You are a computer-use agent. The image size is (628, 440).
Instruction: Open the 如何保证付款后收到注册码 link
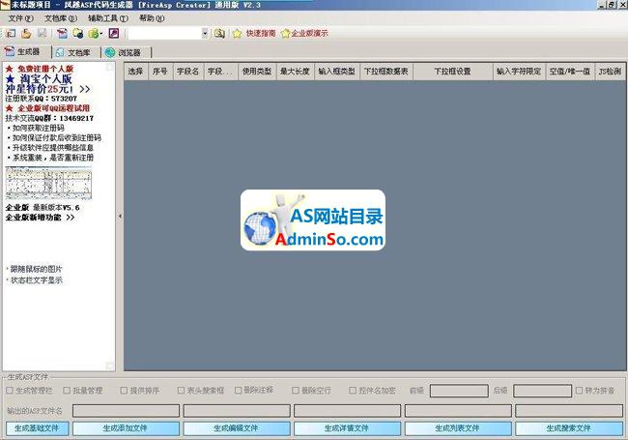click(x=56, y=138)
